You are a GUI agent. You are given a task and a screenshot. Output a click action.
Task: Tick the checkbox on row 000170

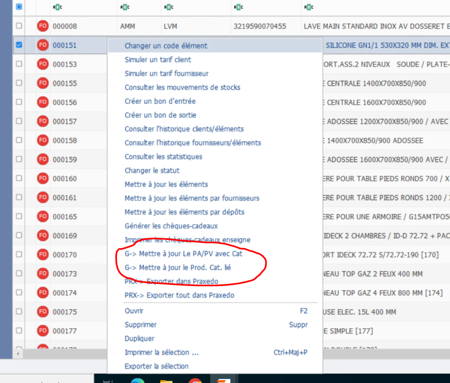pos(19,254)
